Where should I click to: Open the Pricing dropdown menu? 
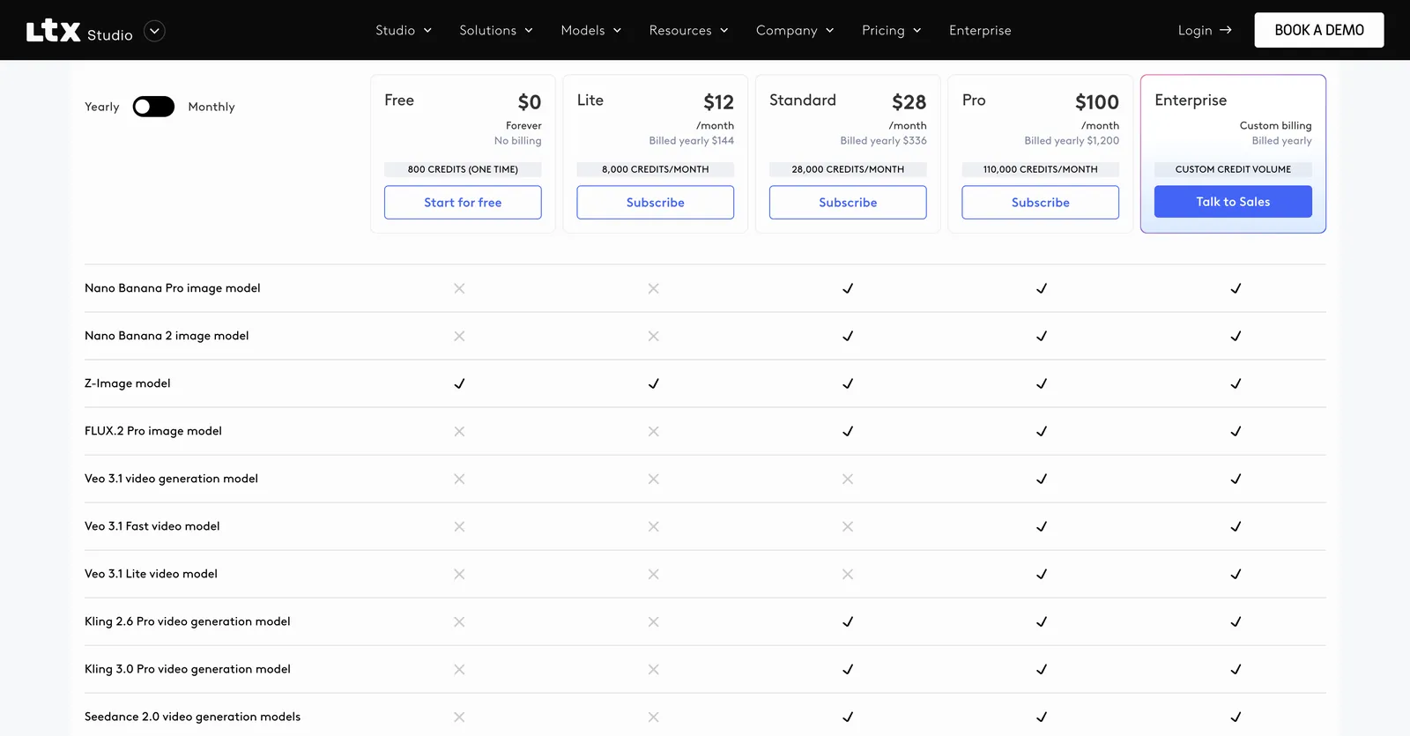tap(892, 30)
